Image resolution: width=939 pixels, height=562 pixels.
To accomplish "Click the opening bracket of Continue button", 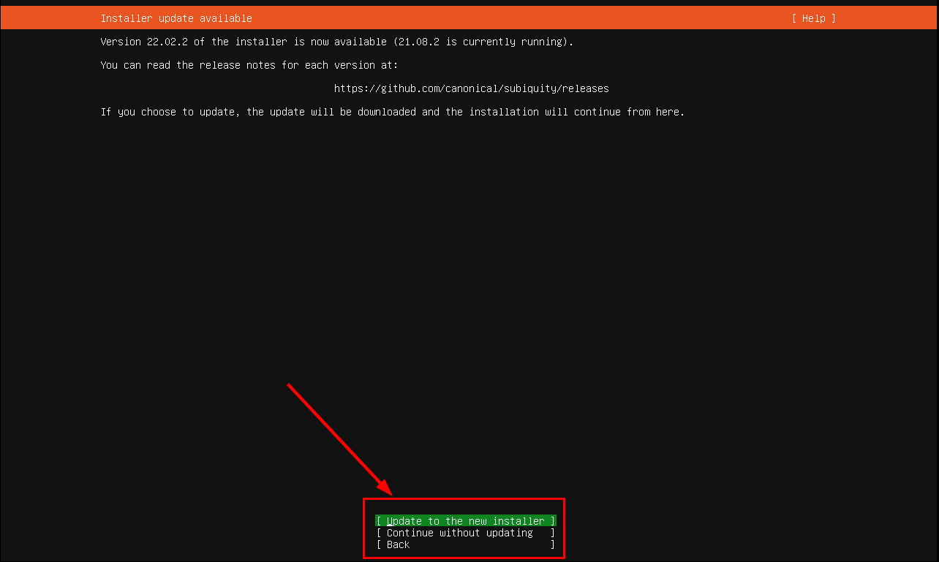I will point(379,533).
